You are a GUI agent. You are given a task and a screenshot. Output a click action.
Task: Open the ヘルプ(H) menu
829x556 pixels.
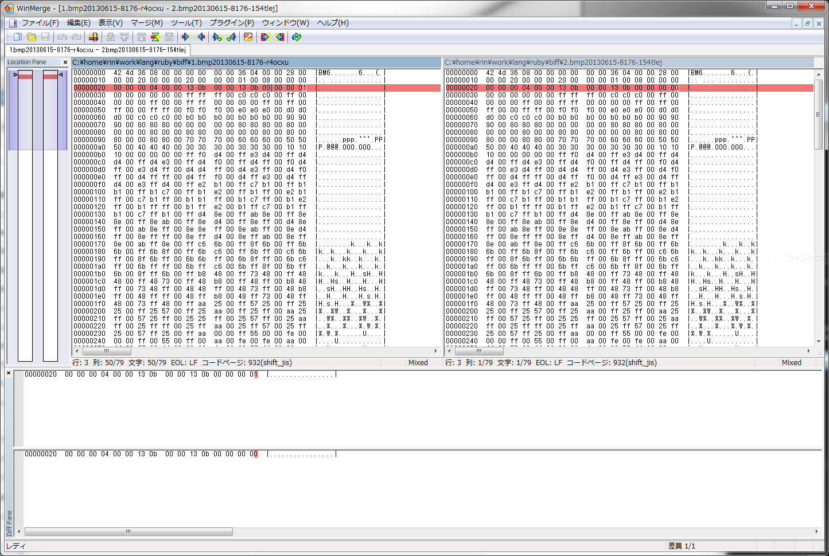[333, 23]
